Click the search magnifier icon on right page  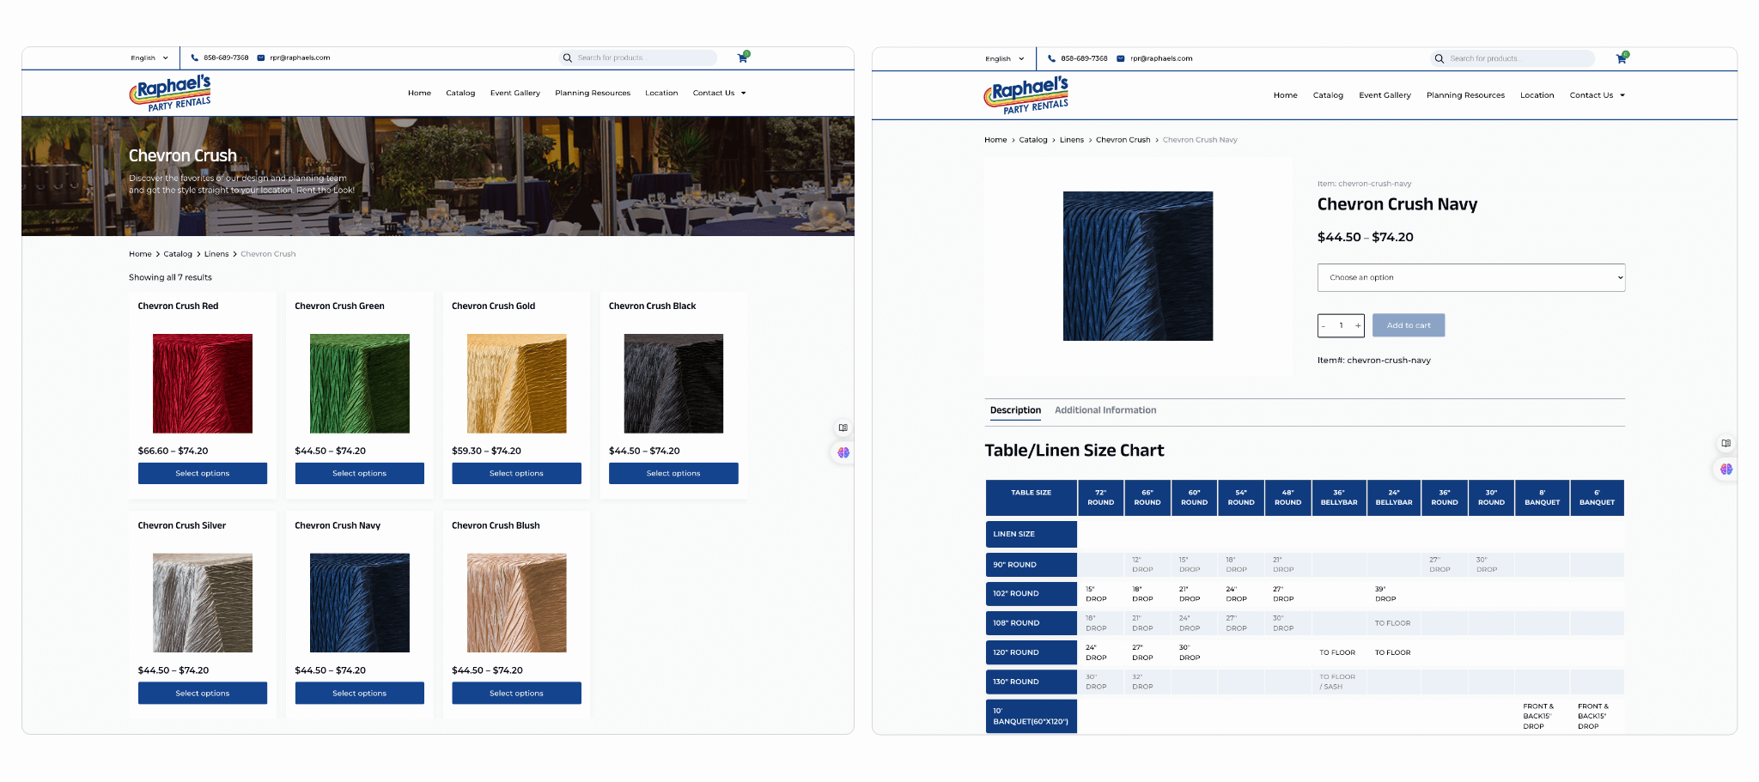1439,58
